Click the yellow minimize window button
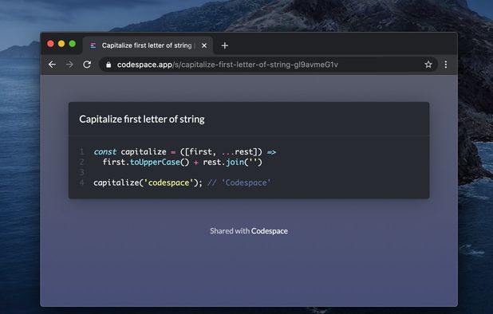 point(61,44)
